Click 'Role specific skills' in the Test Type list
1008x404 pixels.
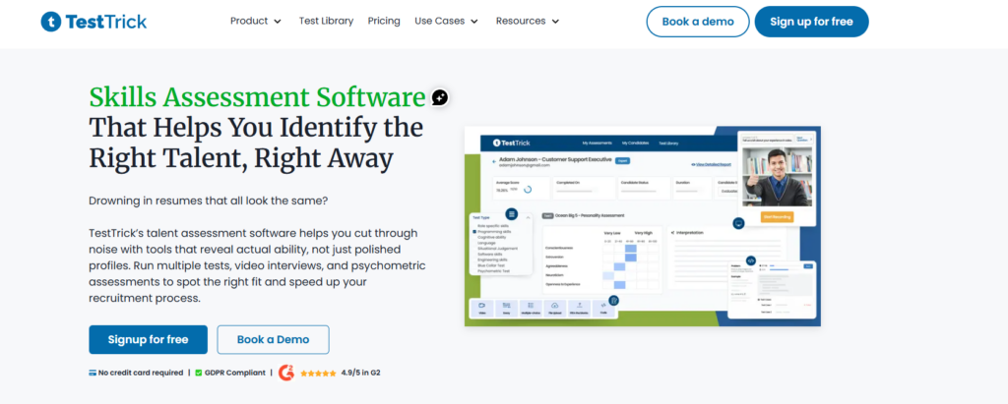tap(494, 226)
